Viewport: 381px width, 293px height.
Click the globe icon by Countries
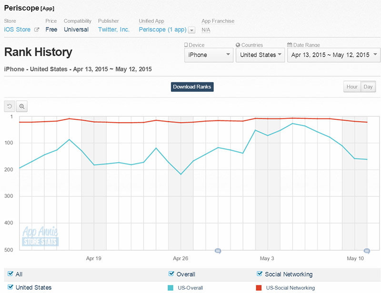[x=238, y=45]
